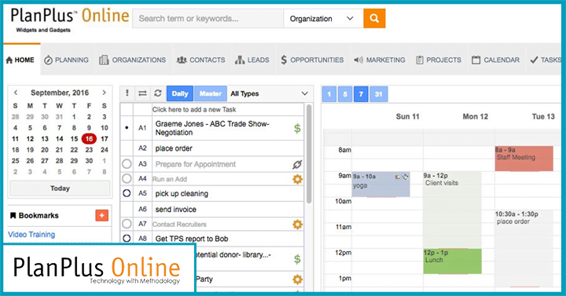The height and width of the screenshot is (296, 566).
Task: Click the task list vertical scrollbar
Action: 309,155
